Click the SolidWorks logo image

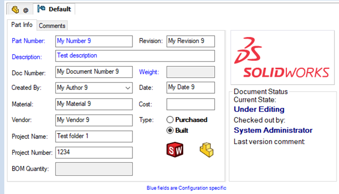[282, 57]
